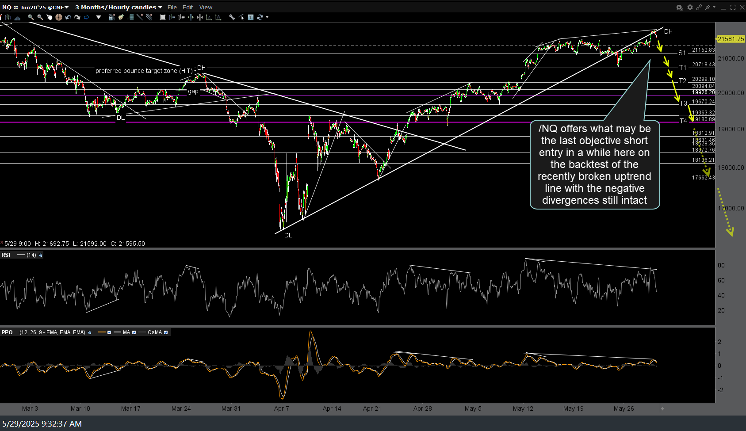Open chart settings wrench tool

[x=232, y=17]
